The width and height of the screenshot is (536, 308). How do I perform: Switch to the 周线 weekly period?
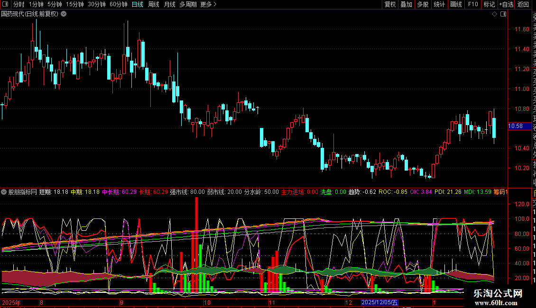(x=153, y=4)
